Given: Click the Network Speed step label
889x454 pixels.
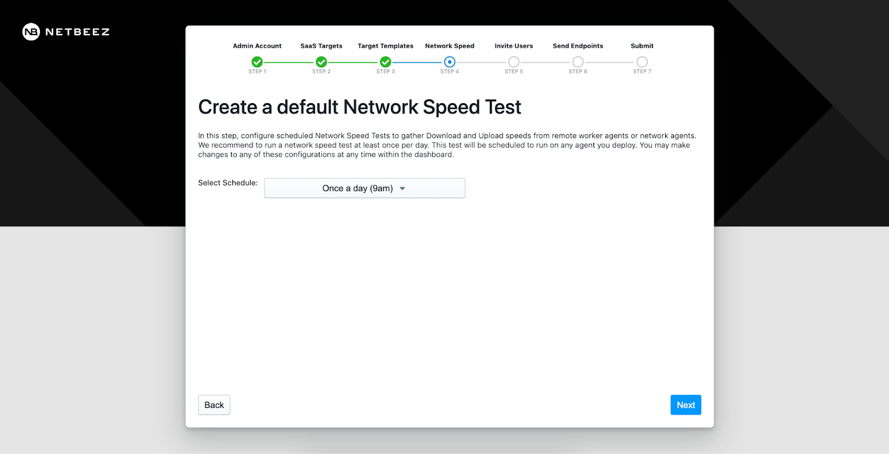Looking at the screenshot, I should pos(450,46).
